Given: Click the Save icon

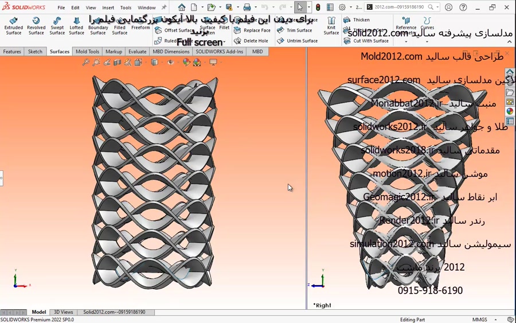Looking at the screenshot, I should point(229,7).
